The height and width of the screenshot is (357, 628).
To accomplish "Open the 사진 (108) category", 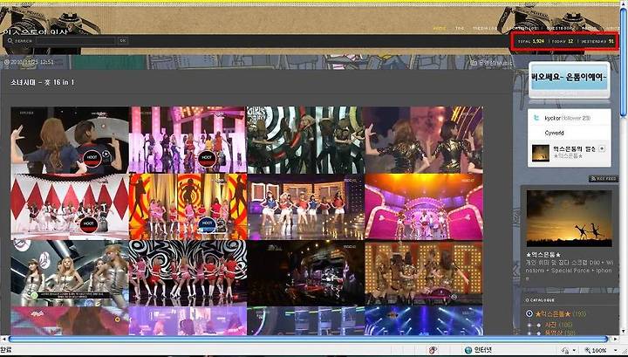I will tap(558, 325).
